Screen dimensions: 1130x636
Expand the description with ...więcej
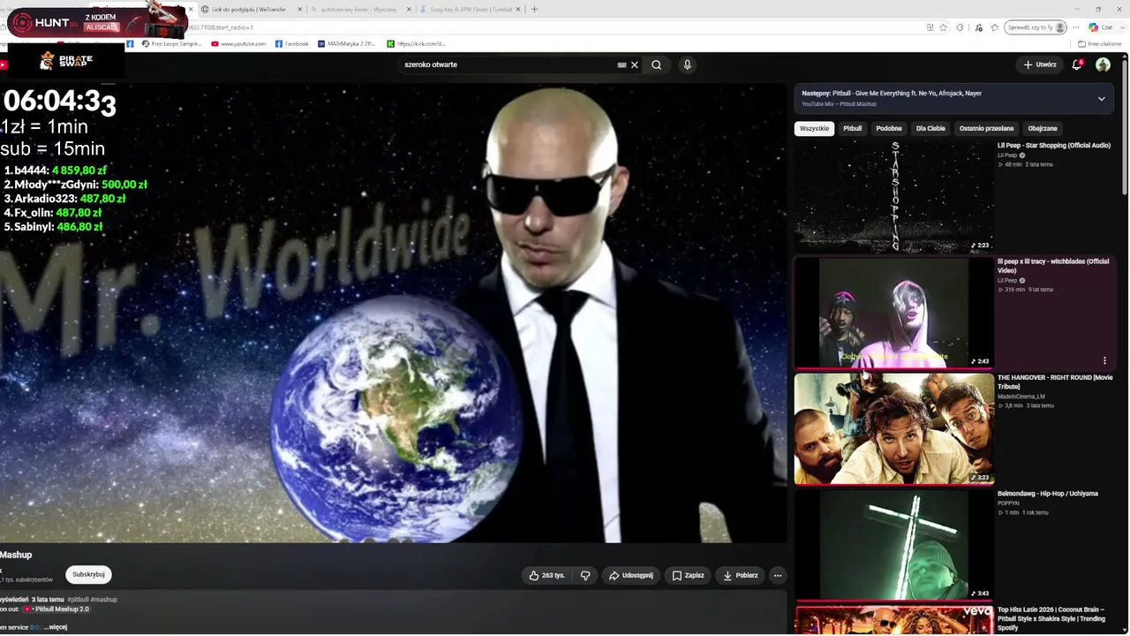55,627
